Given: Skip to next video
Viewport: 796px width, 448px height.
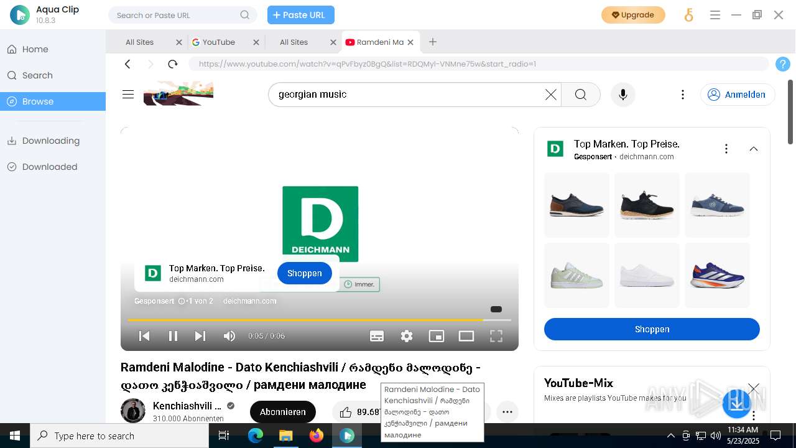Looking at the screenshot, I should 200,336.
